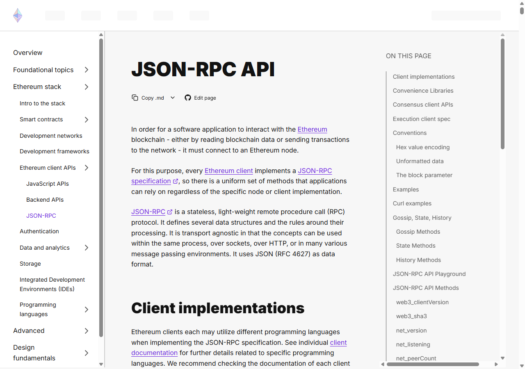The height and width of the screenshot is (369, 525).
Task: Select JSON-RPC in sidebar
Action: (41, 216)
